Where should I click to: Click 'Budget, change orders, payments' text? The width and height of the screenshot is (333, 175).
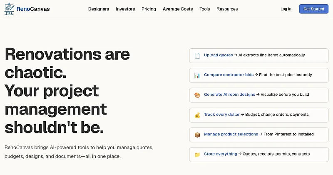(277, 115)
